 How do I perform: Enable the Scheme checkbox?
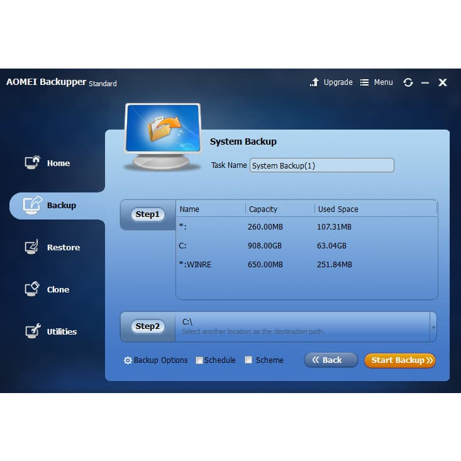(248, 360)
